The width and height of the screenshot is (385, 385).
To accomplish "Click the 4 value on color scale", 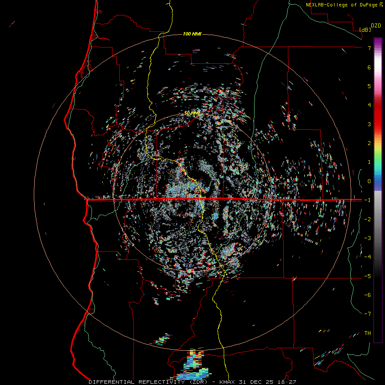I will click(x=369, y=105).
